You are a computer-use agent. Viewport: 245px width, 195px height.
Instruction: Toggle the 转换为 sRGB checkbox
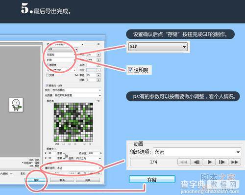(47, 85)
